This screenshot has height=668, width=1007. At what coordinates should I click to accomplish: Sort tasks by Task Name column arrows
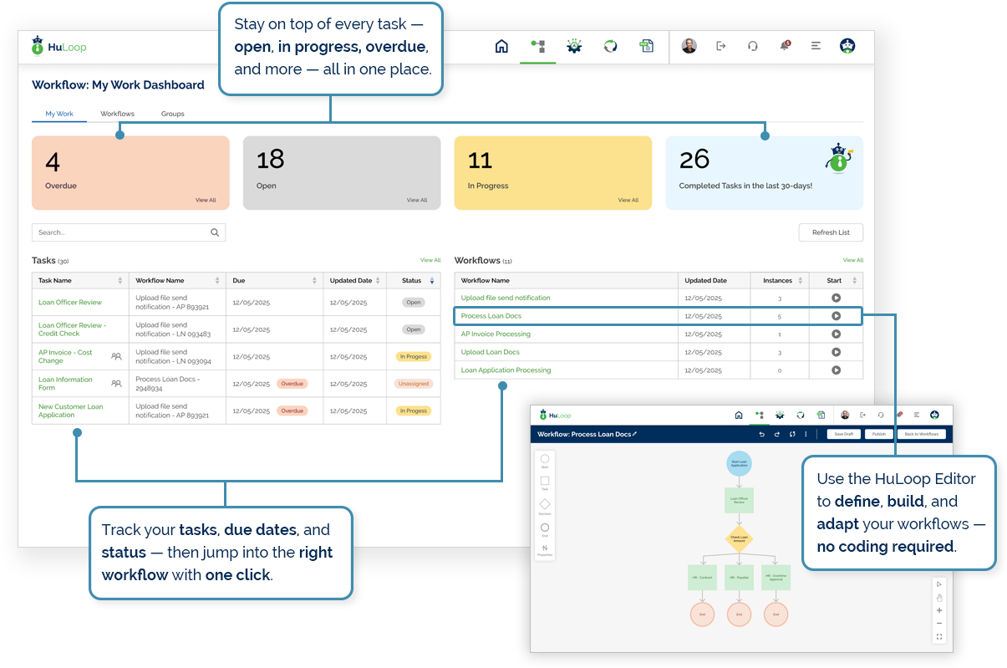click(120, 281)
